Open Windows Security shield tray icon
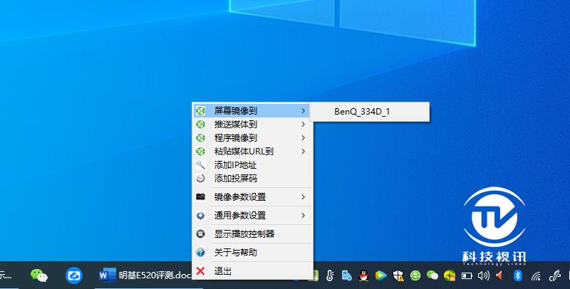This screenshot has width=570, height=289. (x=398, y=276)
